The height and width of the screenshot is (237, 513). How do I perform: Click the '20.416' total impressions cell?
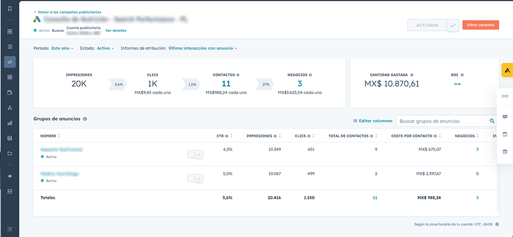tap(274, 198)
